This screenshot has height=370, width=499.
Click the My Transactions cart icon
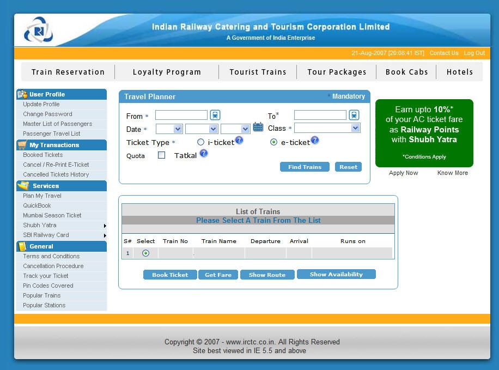pos(22,145)
